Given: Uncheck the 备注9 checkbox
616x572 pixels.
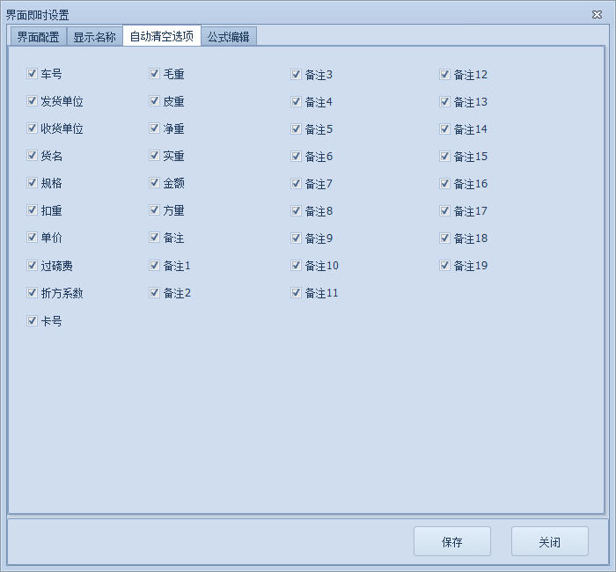Looking at the screenshot, I should (296, 238).
